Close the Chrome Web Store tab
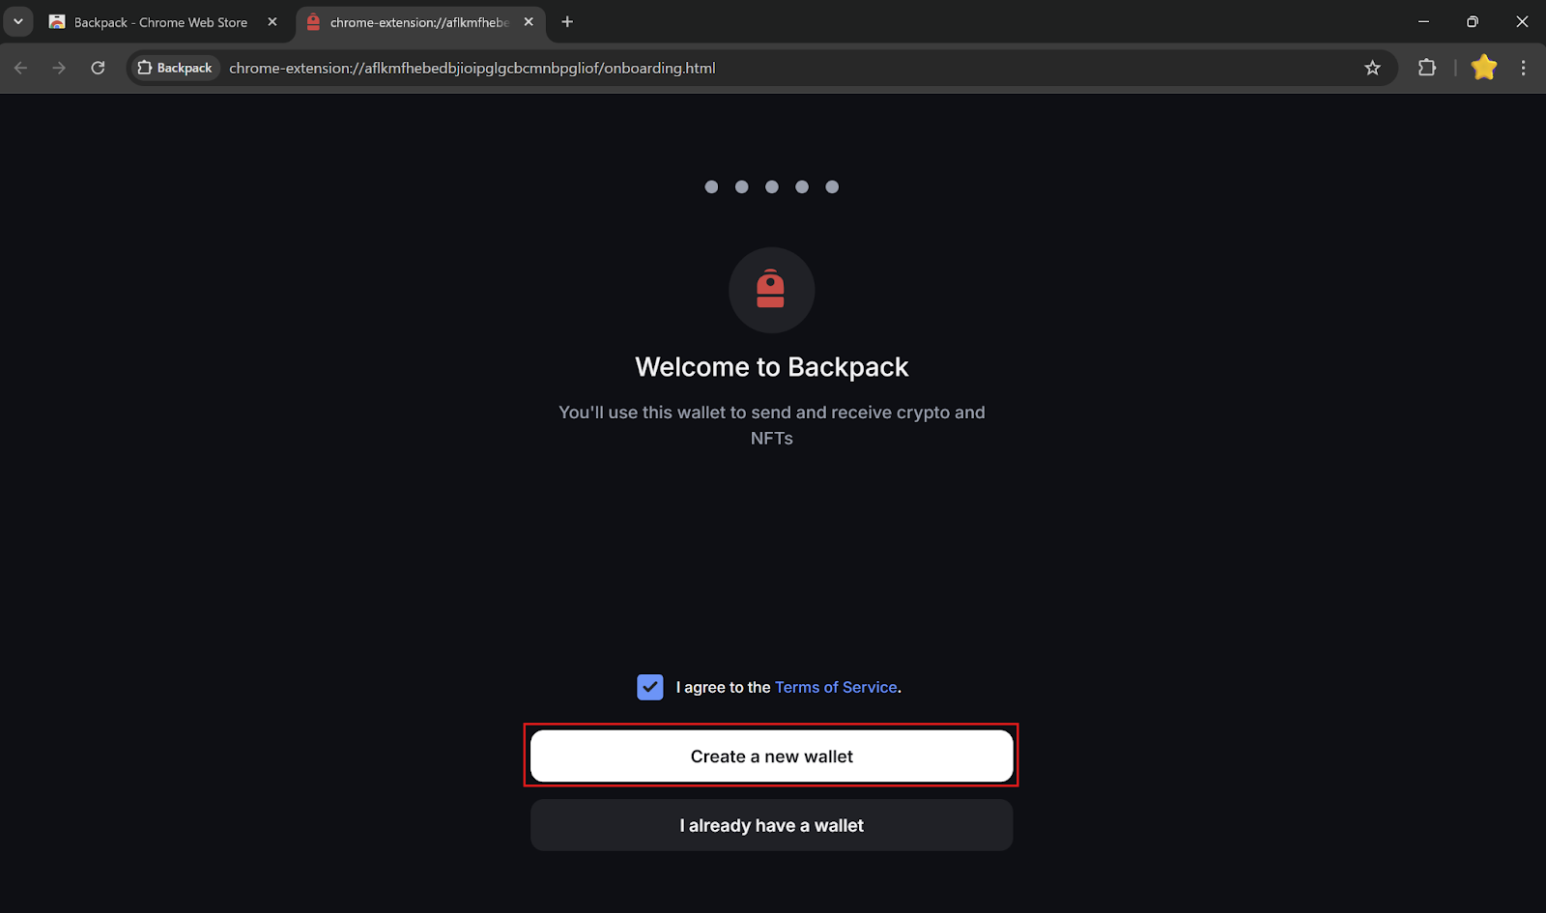This screenshot has width=1546, height=913. point(272,22)
